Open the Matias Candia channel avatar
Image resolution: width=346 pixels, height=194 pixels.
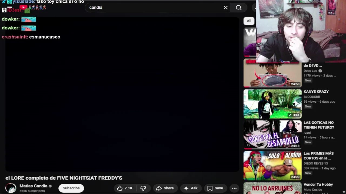tap(11, 188)
